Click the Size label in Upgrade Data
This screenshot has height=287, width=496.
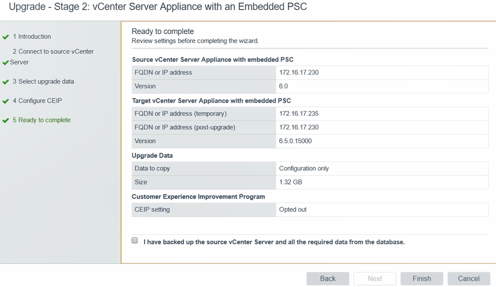[141, 182]
